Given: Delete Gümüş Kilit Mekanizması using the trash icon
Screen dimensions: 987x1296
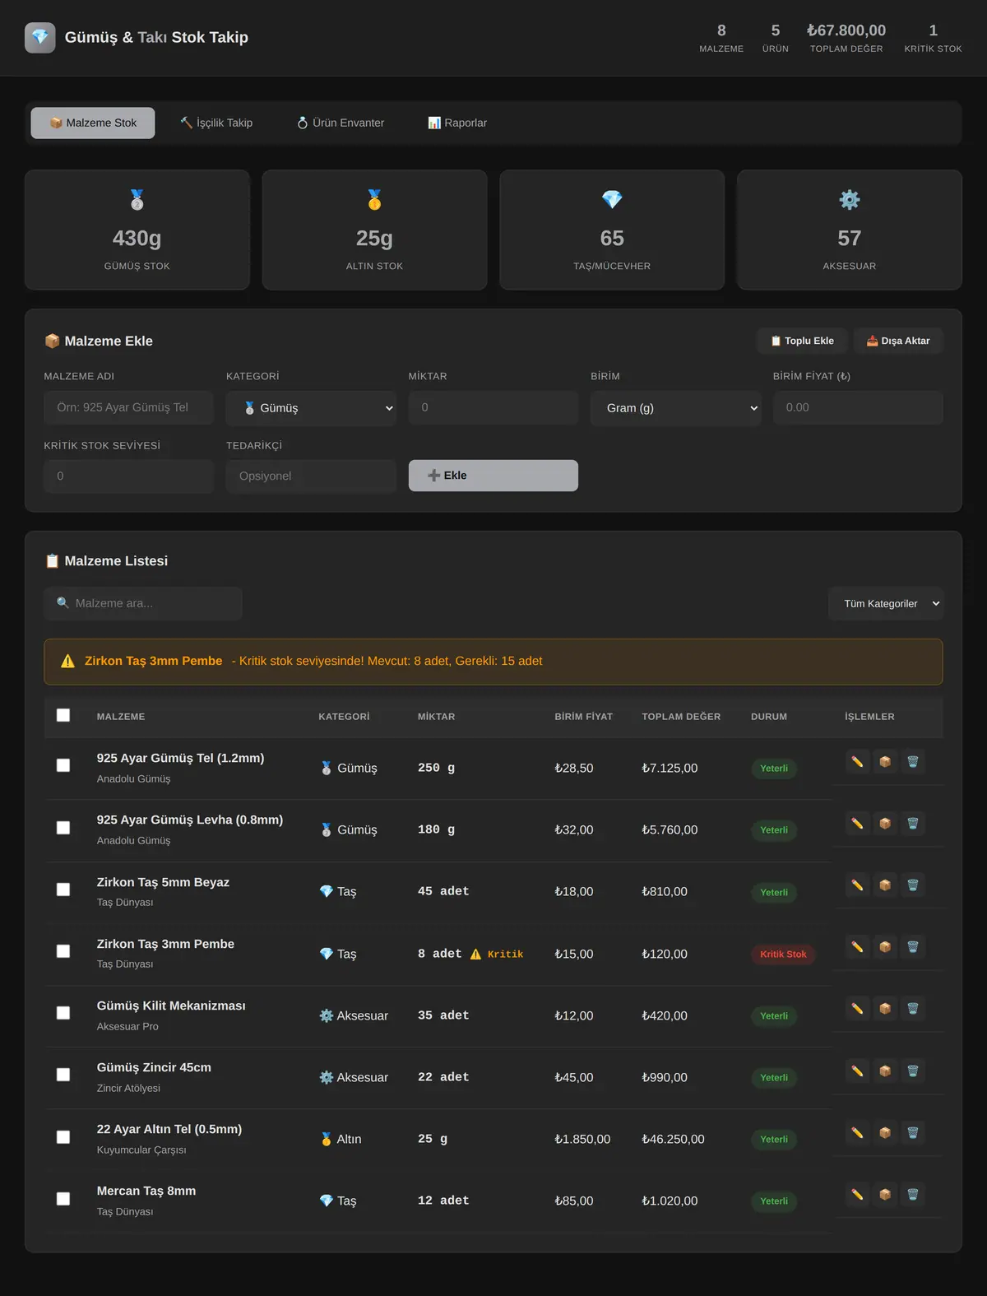Looking at the screenshot, I should [x=913, y=1009].
